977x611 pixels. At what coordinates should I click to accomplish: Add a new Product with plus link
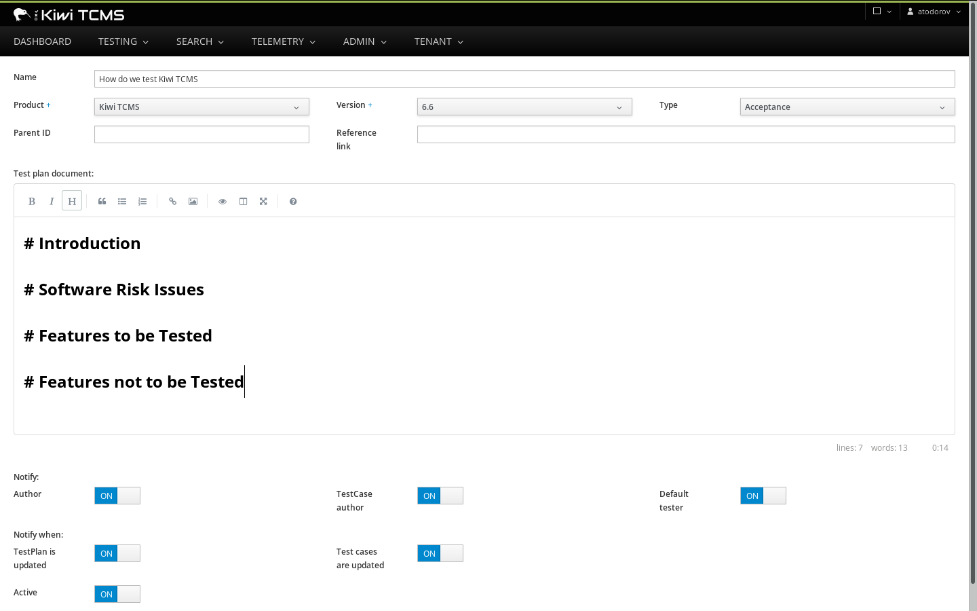(x=48, y=105)
